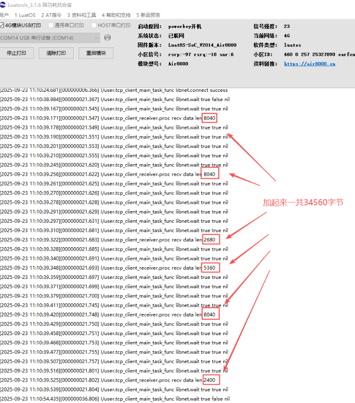Click the 11:10:39.458 libnet.wait log line
The width and height of the screenshot is (355, 403).
114,333
